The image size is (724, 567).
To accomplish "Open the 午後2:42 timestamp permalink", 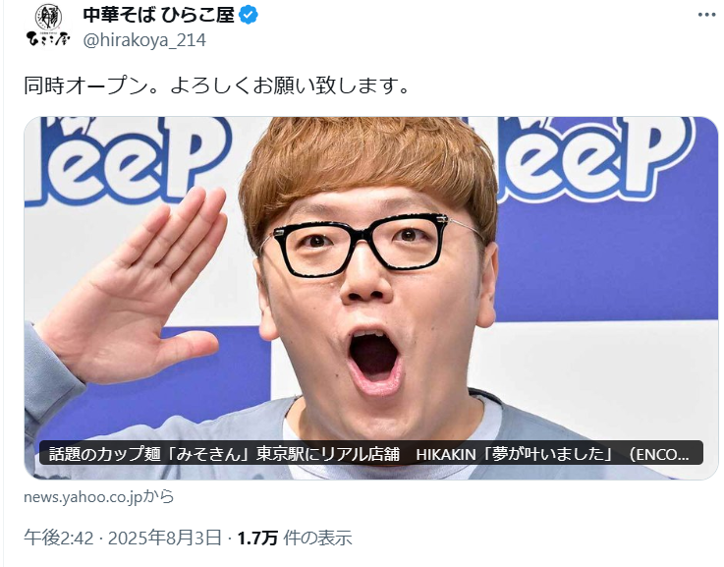I will pyautogui.click(x=59, y=538).
